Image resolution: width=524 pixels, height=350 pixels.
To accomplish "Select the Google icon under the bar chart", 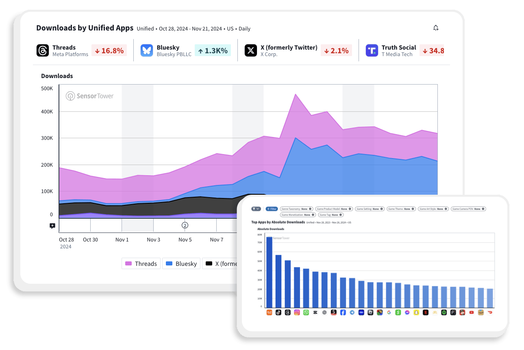I will tap(389, 313).
